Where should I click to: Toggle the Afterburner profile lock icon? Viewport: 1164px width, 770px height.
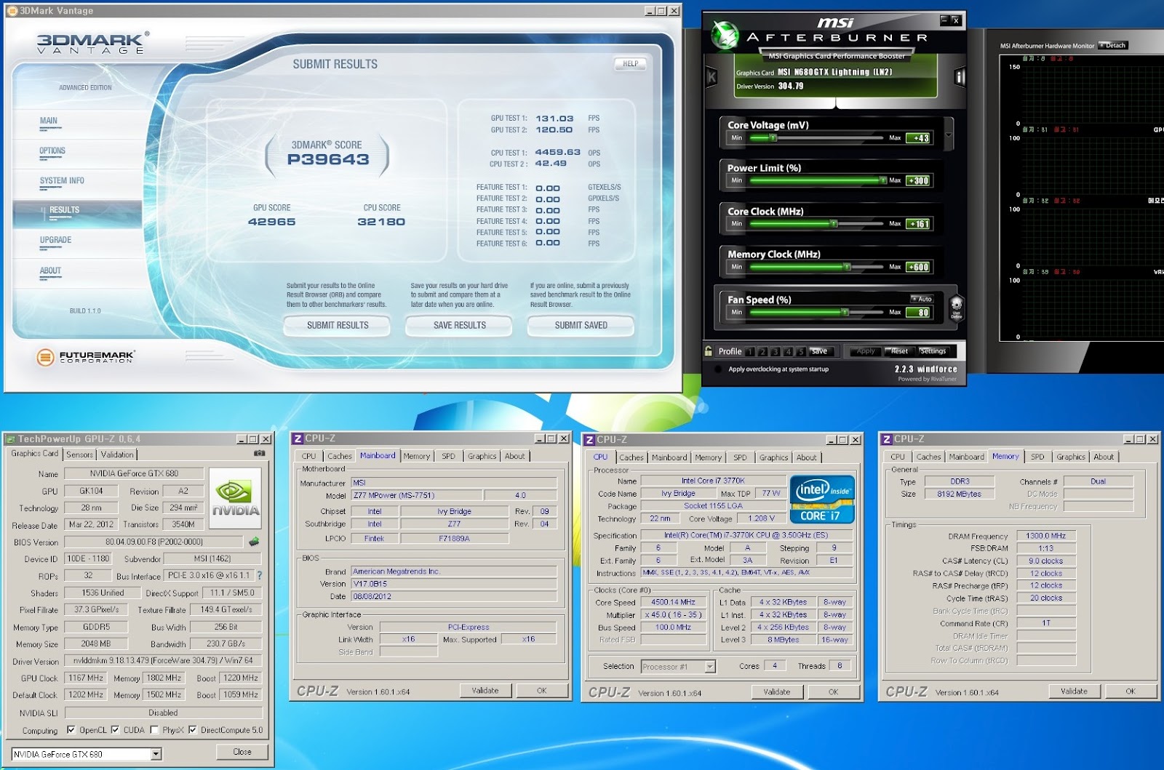(x=709, y=351)
